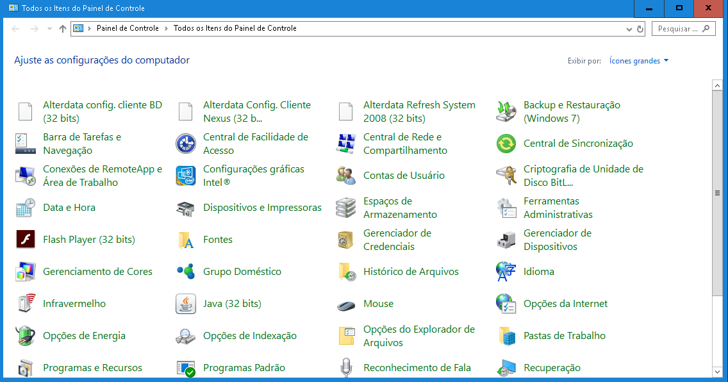Expand the recent locations arrow beside navigation buttons
Screen dimensions: 728x382
50,29
